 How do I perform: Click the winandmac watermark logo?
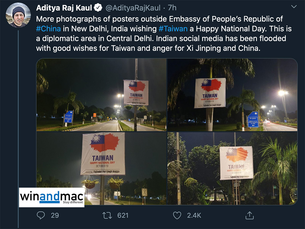[52, 197]
